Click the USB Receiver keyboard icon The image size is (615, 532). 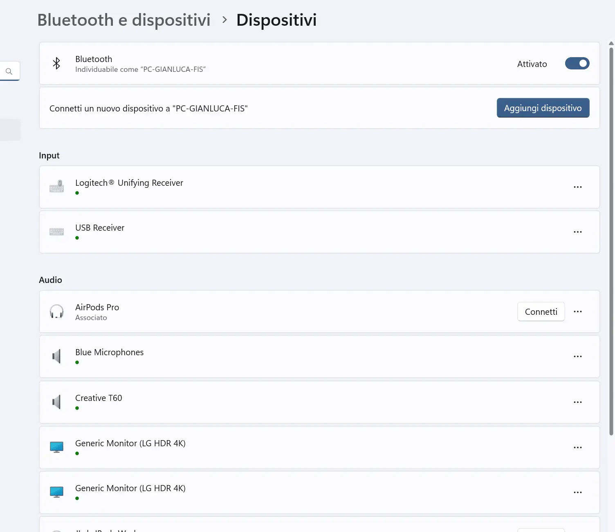coord(56,232)
